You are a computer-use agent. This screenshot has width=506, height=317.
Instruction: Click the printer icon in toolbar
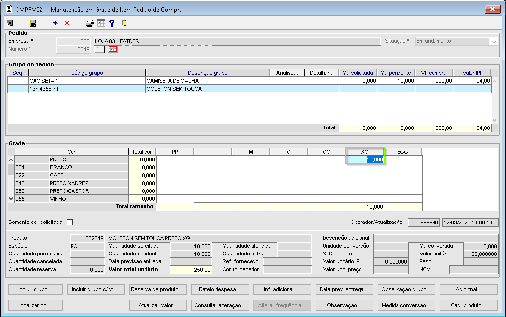89,23
